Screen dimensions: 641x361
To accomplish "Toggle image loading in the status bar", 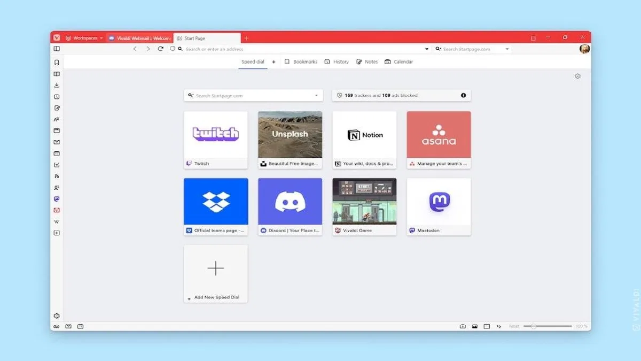I will click(x=474, y=326).
